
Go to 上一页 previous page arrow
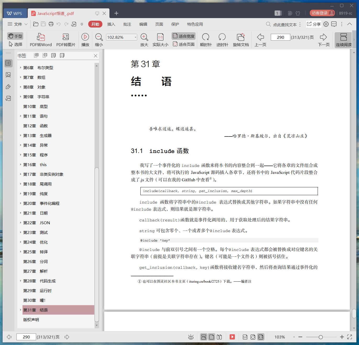coord(260,37)
